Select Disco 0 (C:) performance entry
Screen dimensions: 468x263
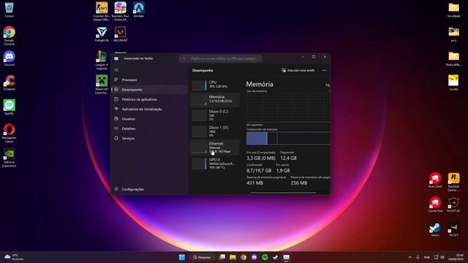(x=215, y=115)
